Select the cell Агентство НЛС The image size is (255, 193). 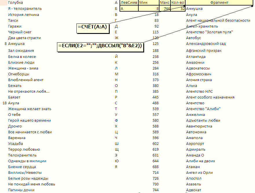click(199, 91)
